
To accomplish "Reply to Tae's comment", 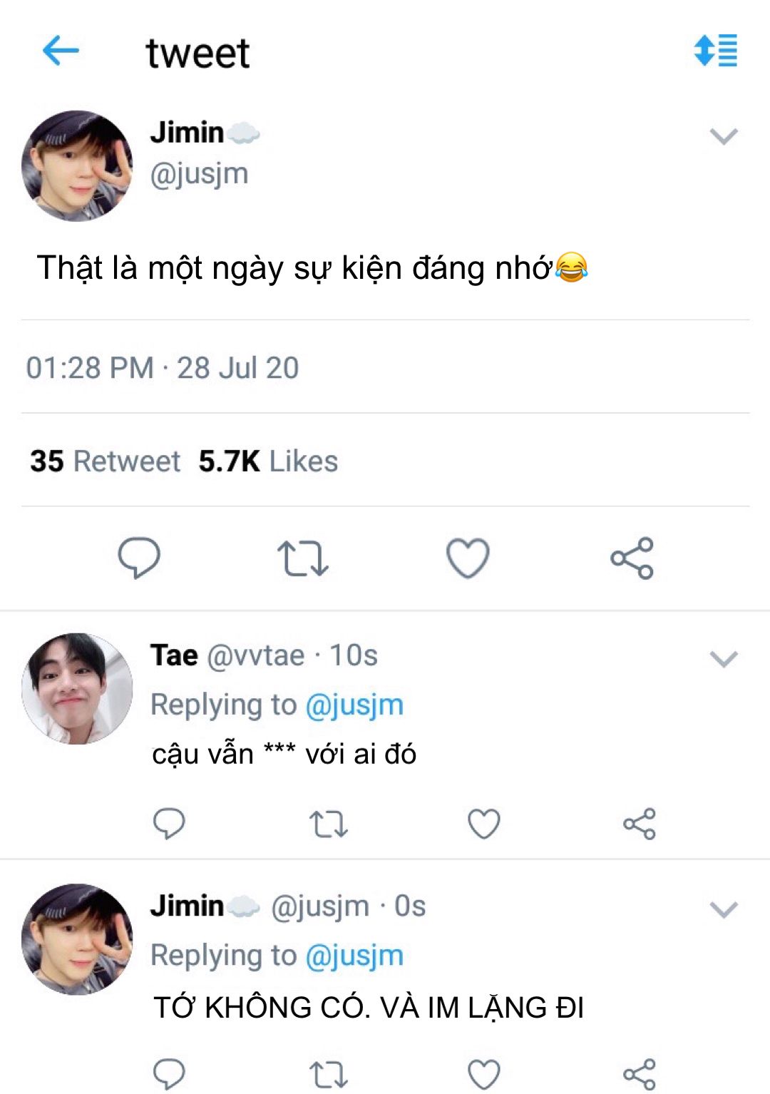I will tap(169, 824).
